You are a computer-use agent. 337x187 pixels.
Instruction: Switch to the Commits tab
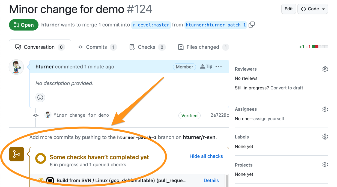click(x=97, y=47)
